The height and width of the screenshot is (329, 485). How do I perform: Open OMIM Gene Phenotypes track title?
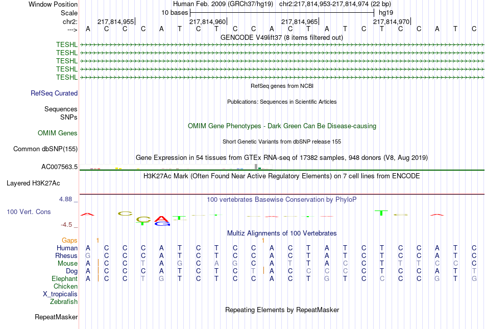click(282, 126)
